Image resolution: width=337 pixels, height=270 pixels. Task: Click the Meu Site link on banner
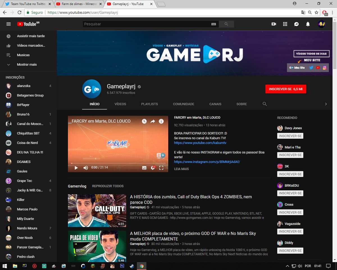click(x=297, y=68)
